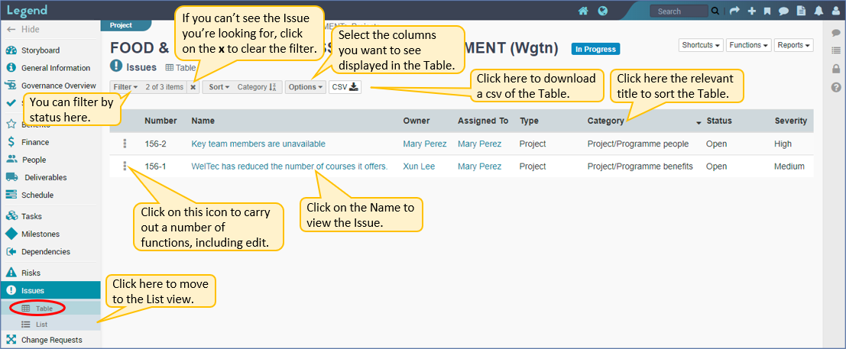Image resolution: width=846 pixels, height=349 pixels.
Task: Open the bookmark icon in top bar
Action: pos(768,11)
